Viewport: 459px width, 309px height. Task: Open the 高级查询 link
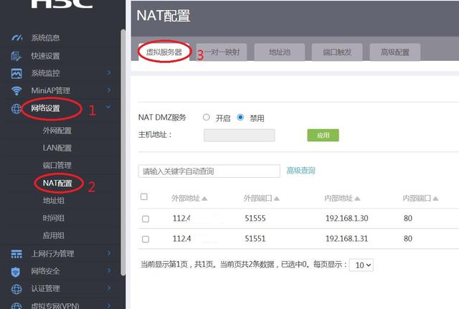click(x=301, y=171)
